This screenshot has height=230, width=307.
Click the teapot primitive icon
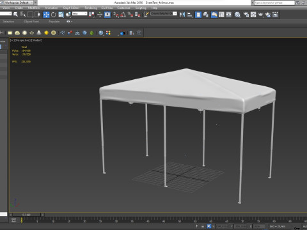(32, 33)
